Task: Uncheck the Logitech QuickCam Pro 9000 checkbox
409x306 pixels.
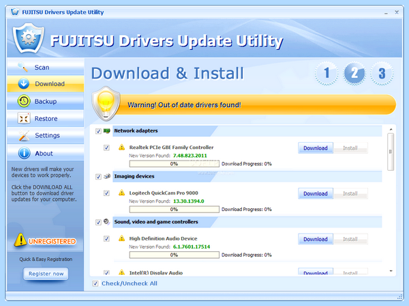Action: coord(106,193)
